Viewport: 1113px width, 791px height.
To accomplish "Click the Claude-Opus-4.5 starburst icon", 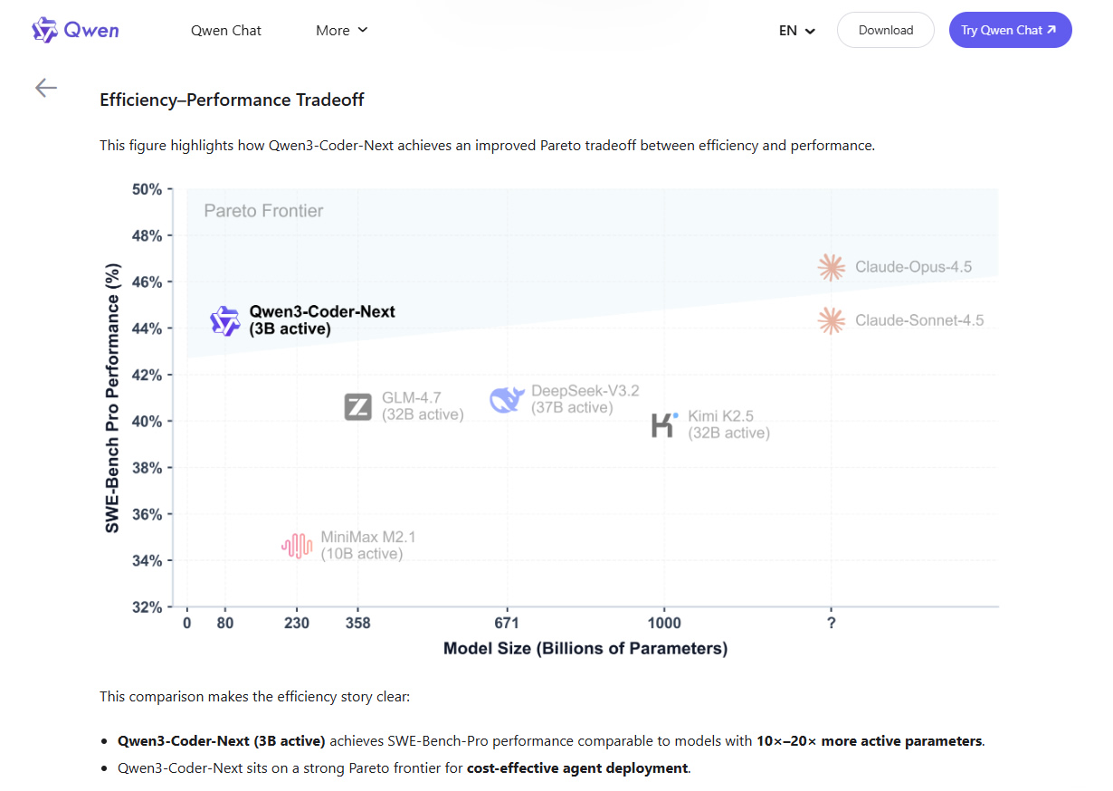I will pos(831,267).
